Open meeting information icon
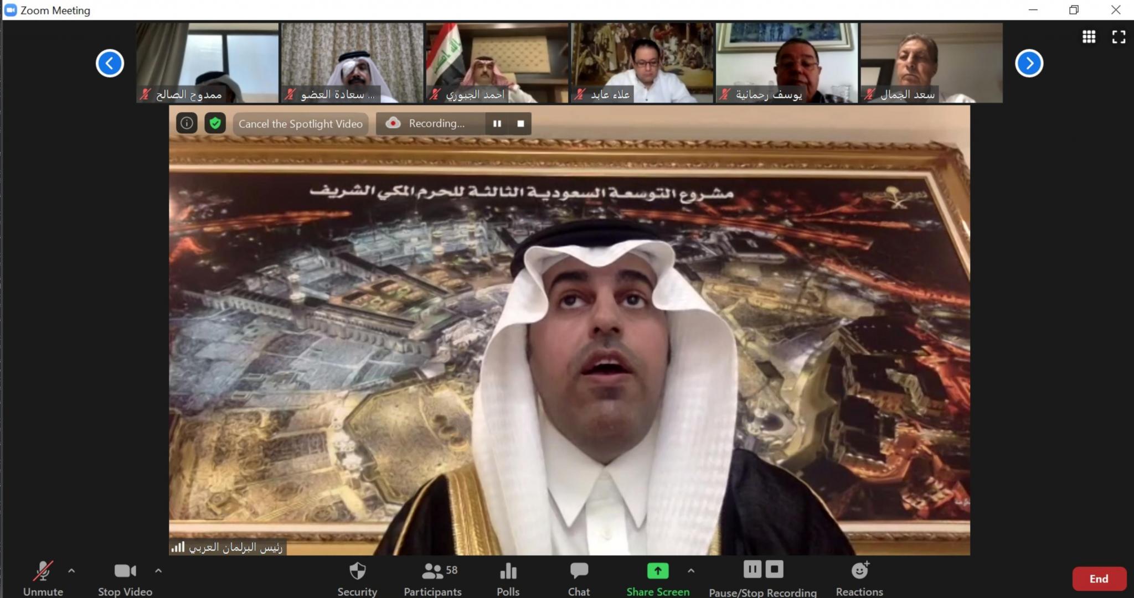 [187, 123]
